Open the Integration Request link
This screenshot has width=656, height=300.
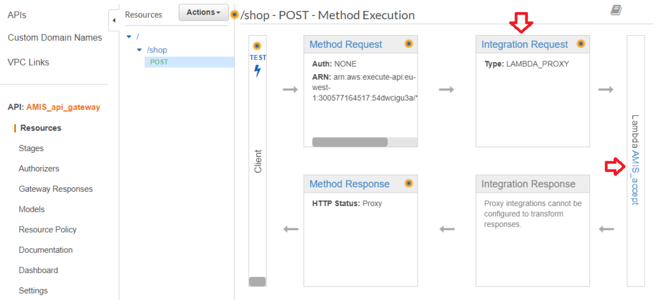point(524,45)
